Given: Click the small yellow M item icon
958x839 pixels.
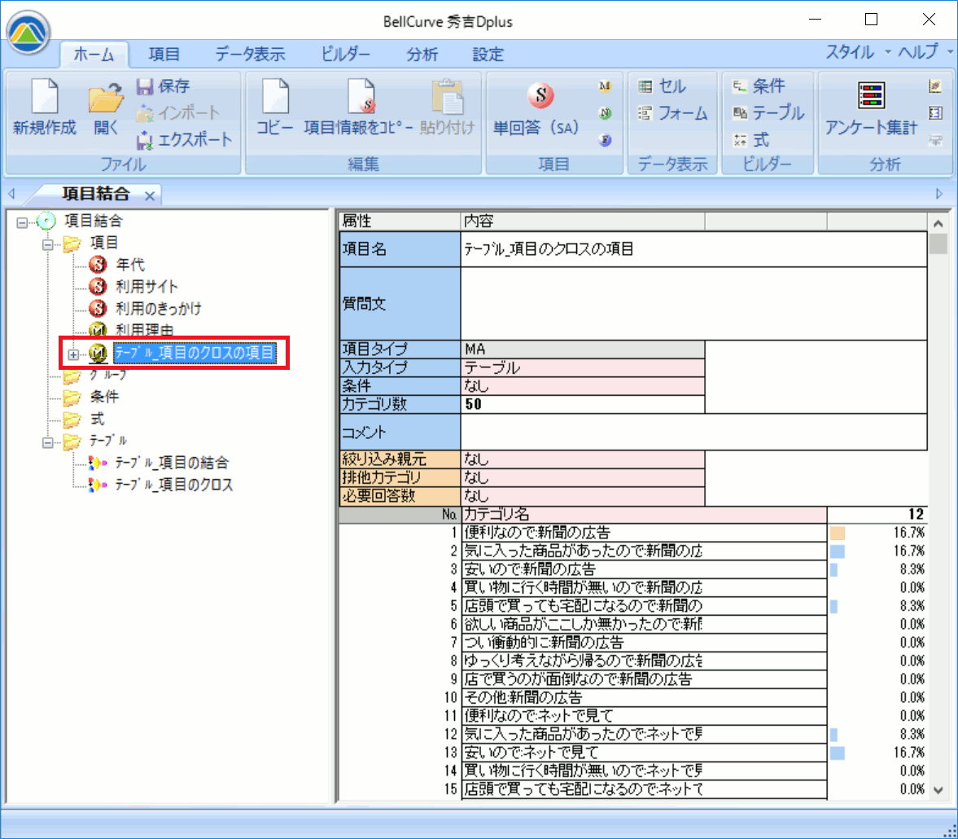Looking at the screenshot, I should click(605, 86).
